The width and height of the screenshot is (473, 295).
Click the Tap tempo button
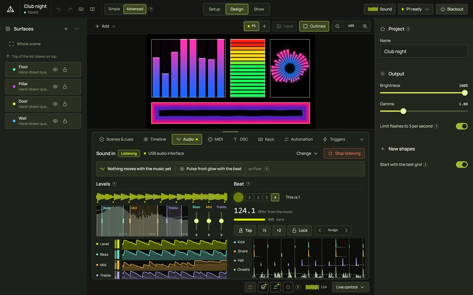245,230
